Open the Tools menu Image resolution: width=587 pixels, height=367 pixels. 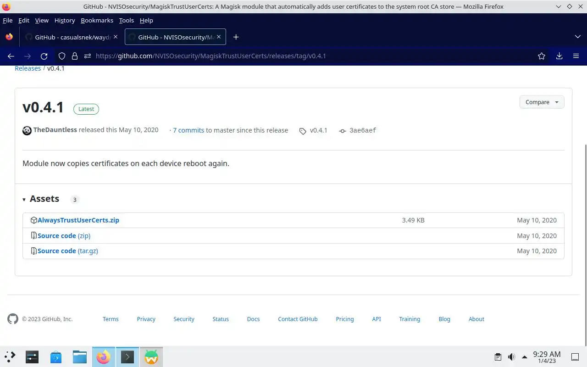(126, 20)
